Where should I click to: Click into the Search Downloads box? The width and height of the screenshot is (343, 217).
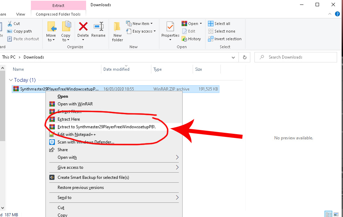tap(295, 57)
